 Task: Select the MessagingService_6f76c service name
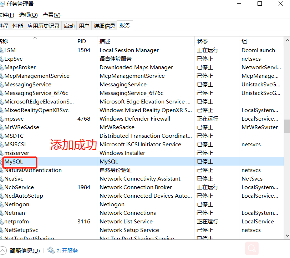pyautogui.click(x=36, y=93)
